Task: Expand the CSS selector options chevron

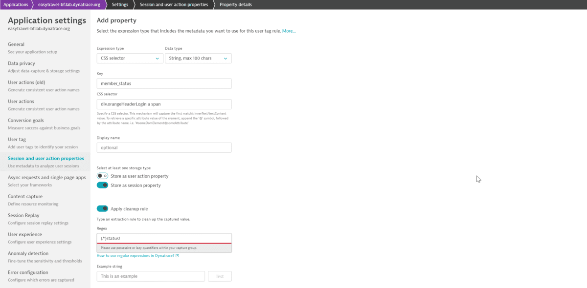Action: pyautogui.click(x=158, y=58)
